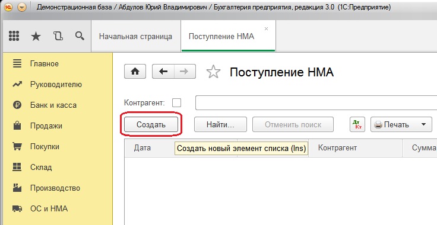Open the Продажи section

(46, 126)
